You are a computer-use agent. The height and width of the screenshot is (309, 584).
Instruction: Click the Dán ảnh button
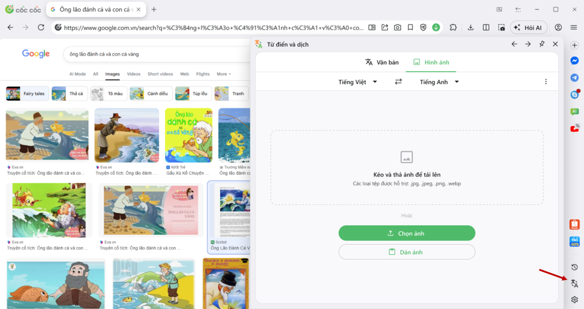[x=407, y=252]
